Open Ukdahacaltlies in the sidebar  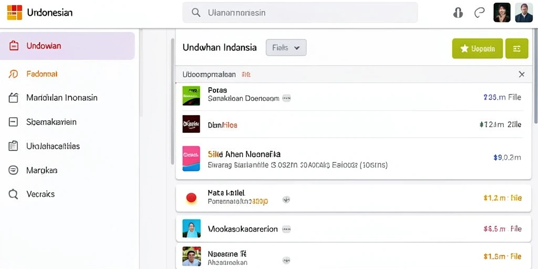[x=53, y=146]
